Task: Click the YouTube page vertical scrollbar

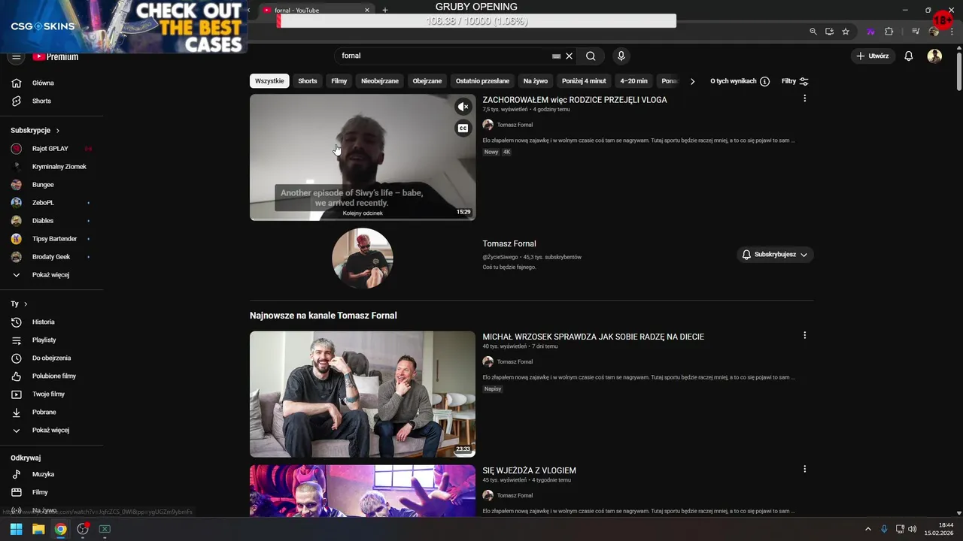Action: point(958,71)
